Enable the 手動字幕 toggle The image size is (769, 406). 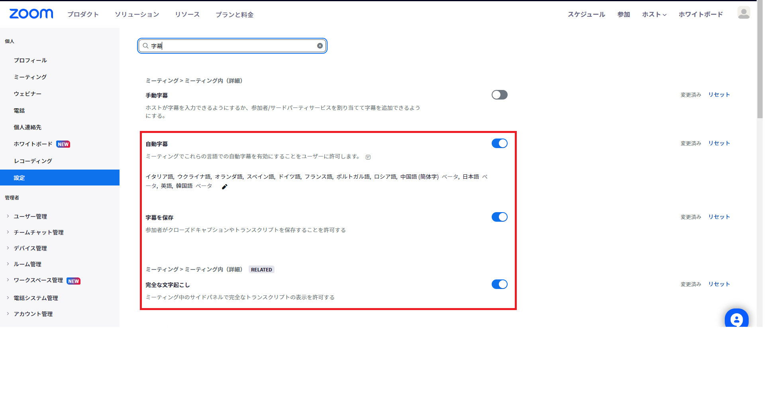click(499, 95)
